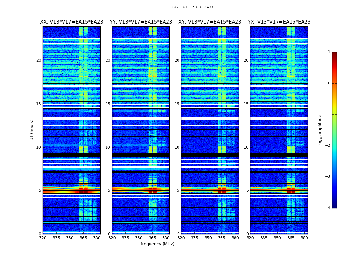Click the YX, V13*V17=EA15*EA23 panel title

tap(279, 22)
